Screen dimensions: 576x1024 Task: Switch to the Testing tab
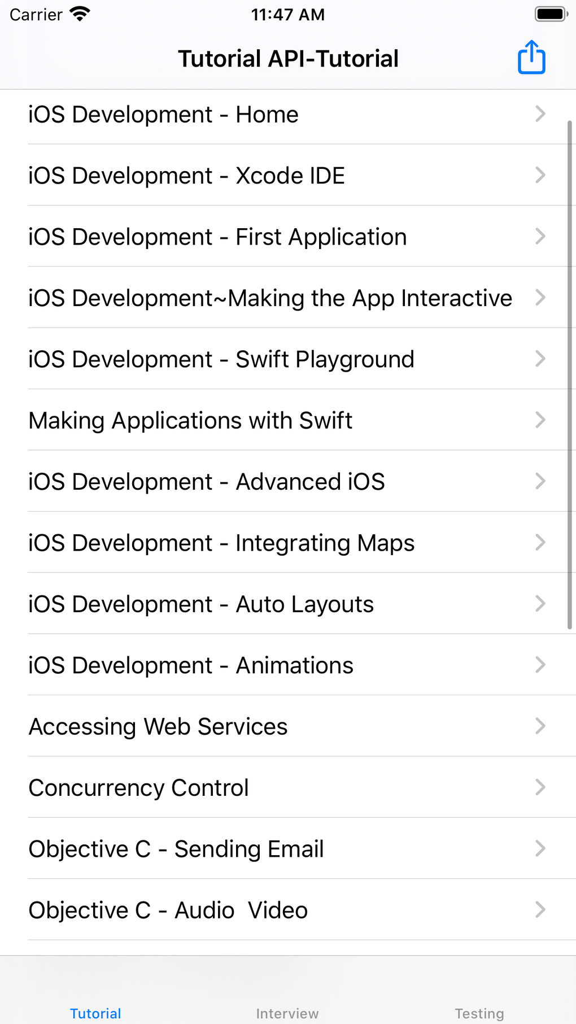click(479, 1013)
